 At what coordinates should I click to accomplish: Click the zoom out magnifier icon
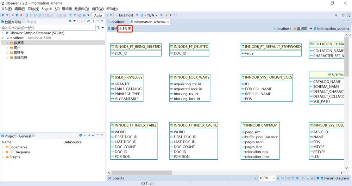[283, 178]
